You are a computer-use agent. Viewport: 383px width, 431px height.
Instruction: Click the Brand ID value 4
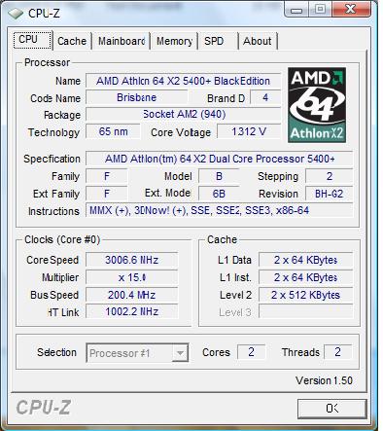(265, 97)
